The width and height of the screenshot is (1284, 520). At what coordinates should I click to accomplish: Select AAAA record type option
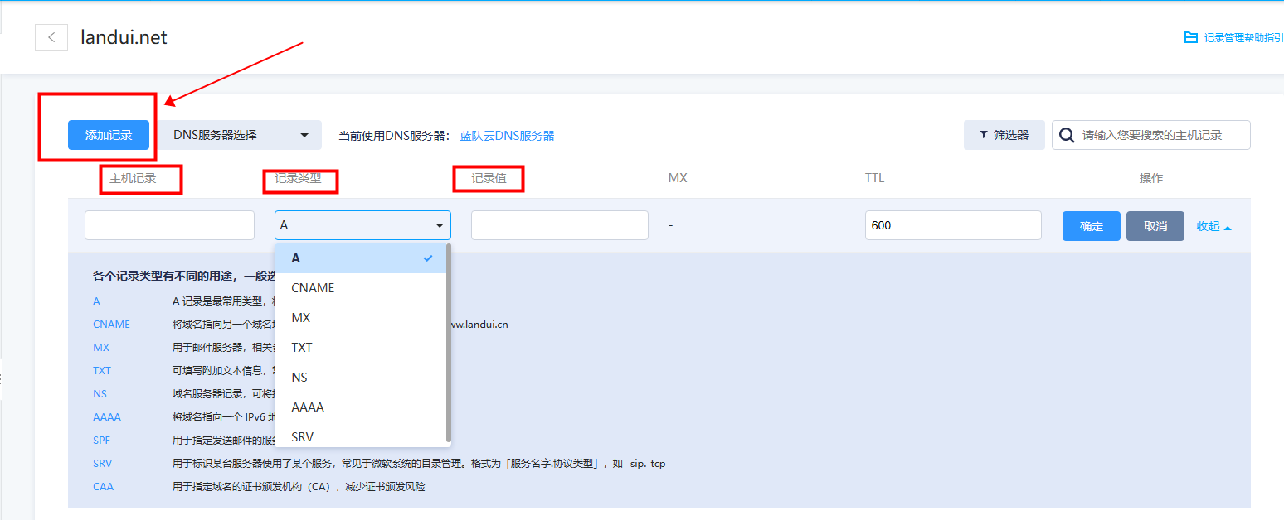point(308,407)
